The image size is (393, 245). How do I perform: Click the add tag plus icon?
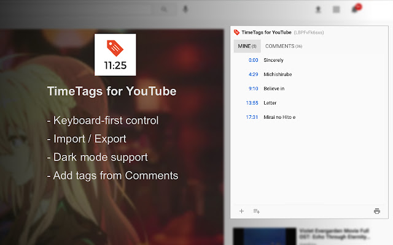coord(241,211)
